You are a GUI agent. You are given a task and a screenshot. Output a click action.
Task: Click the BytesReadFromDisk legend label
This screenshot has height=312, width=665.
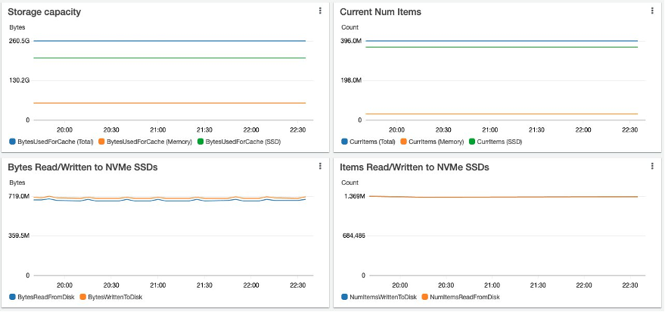click(46, 297)
